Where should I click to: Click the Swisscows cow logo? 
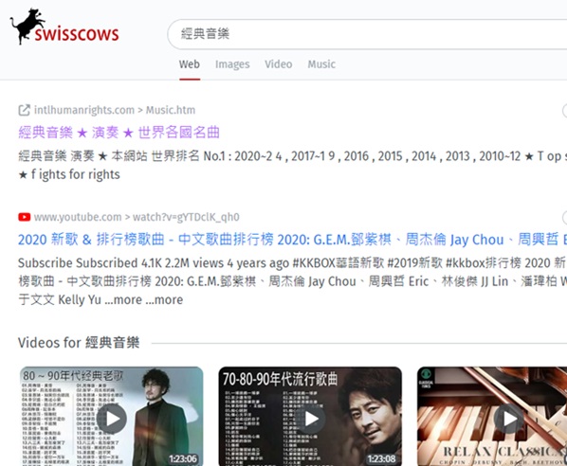point(27,27)
